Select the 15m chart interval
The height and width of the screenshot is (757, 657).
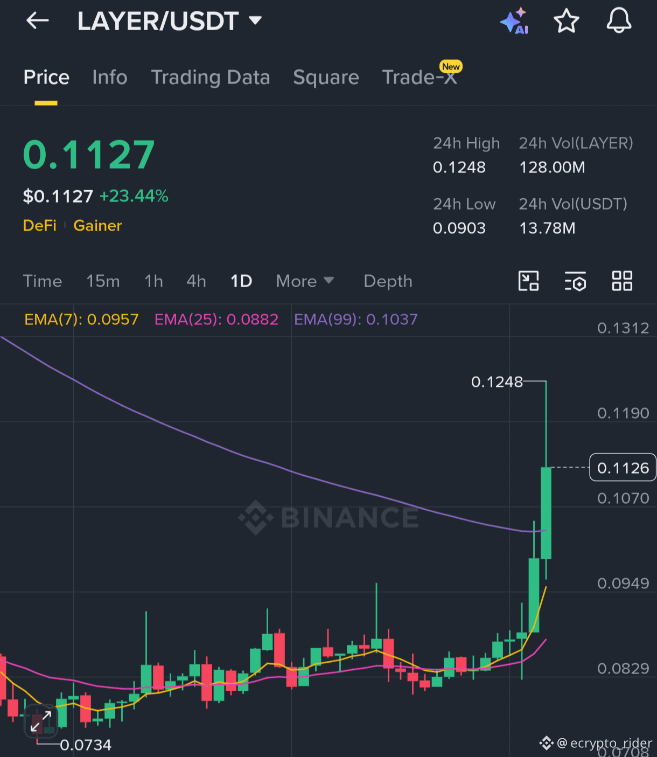(103, 281)
